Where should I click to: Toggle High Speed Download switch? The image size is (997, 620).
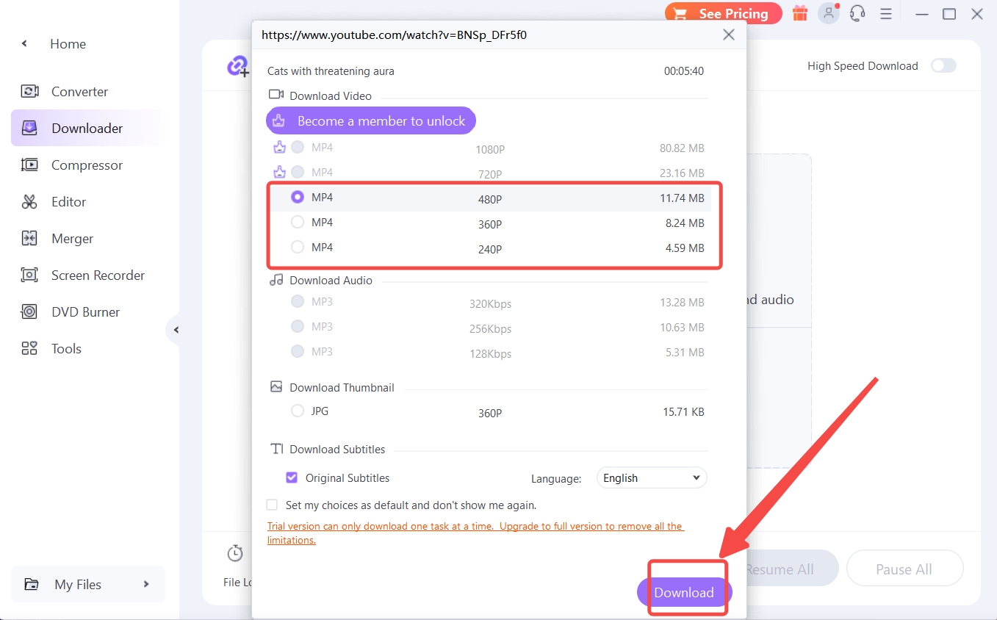943,65
